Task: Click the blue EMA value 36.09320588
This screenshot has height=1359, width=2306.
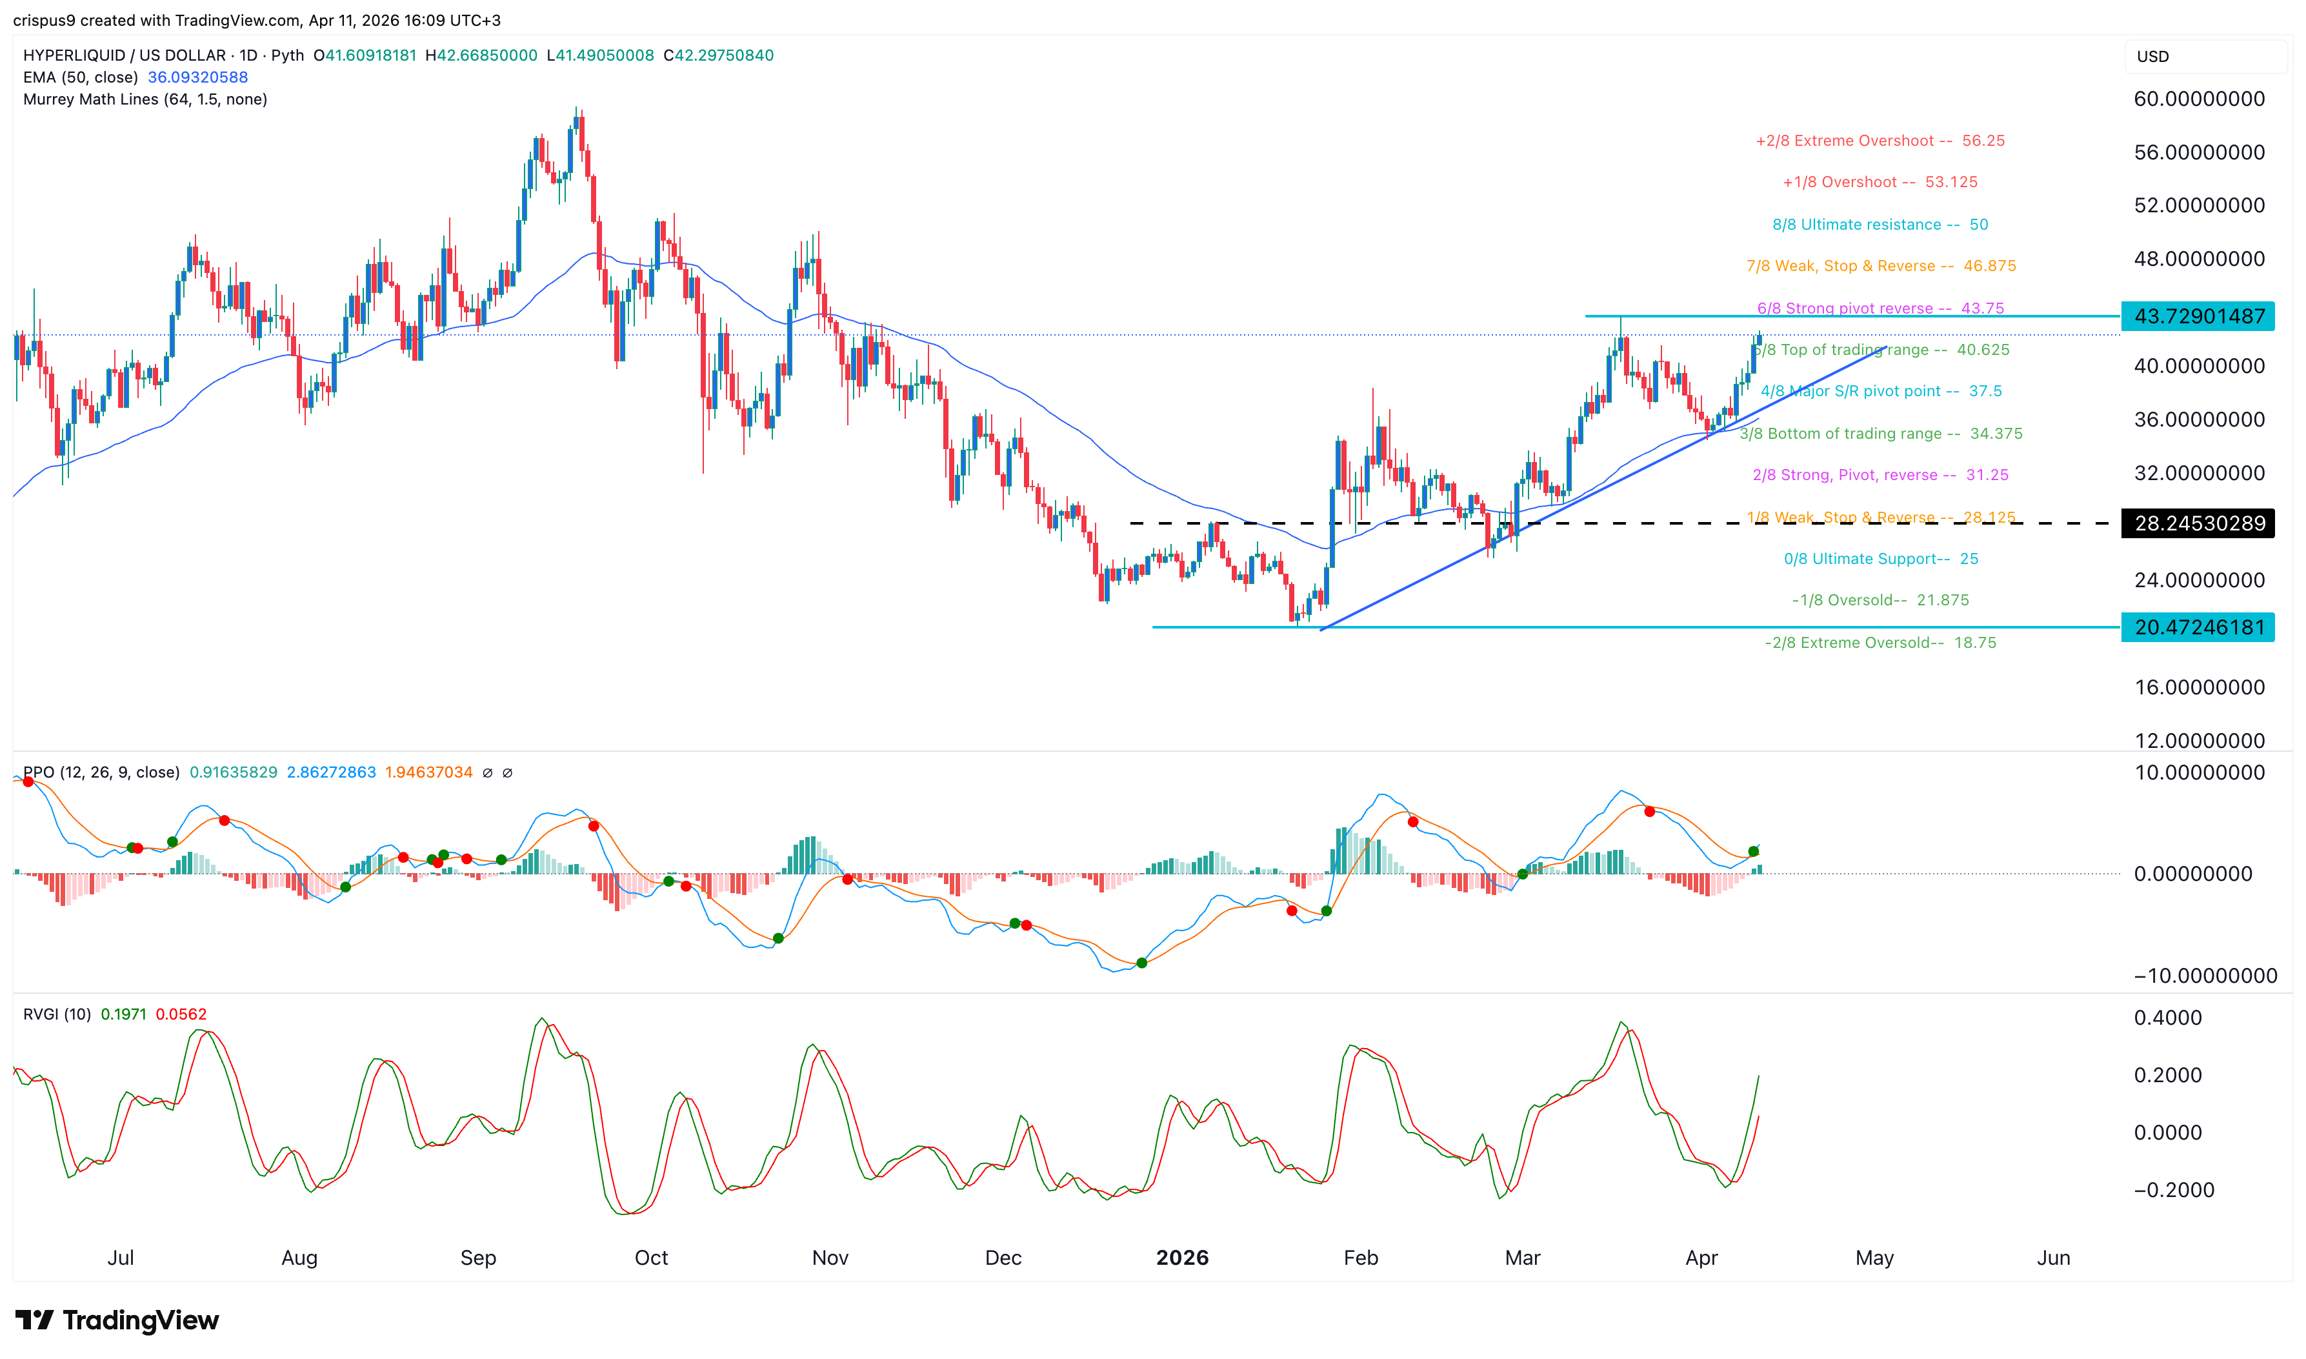Action: [x=196, y=78]
